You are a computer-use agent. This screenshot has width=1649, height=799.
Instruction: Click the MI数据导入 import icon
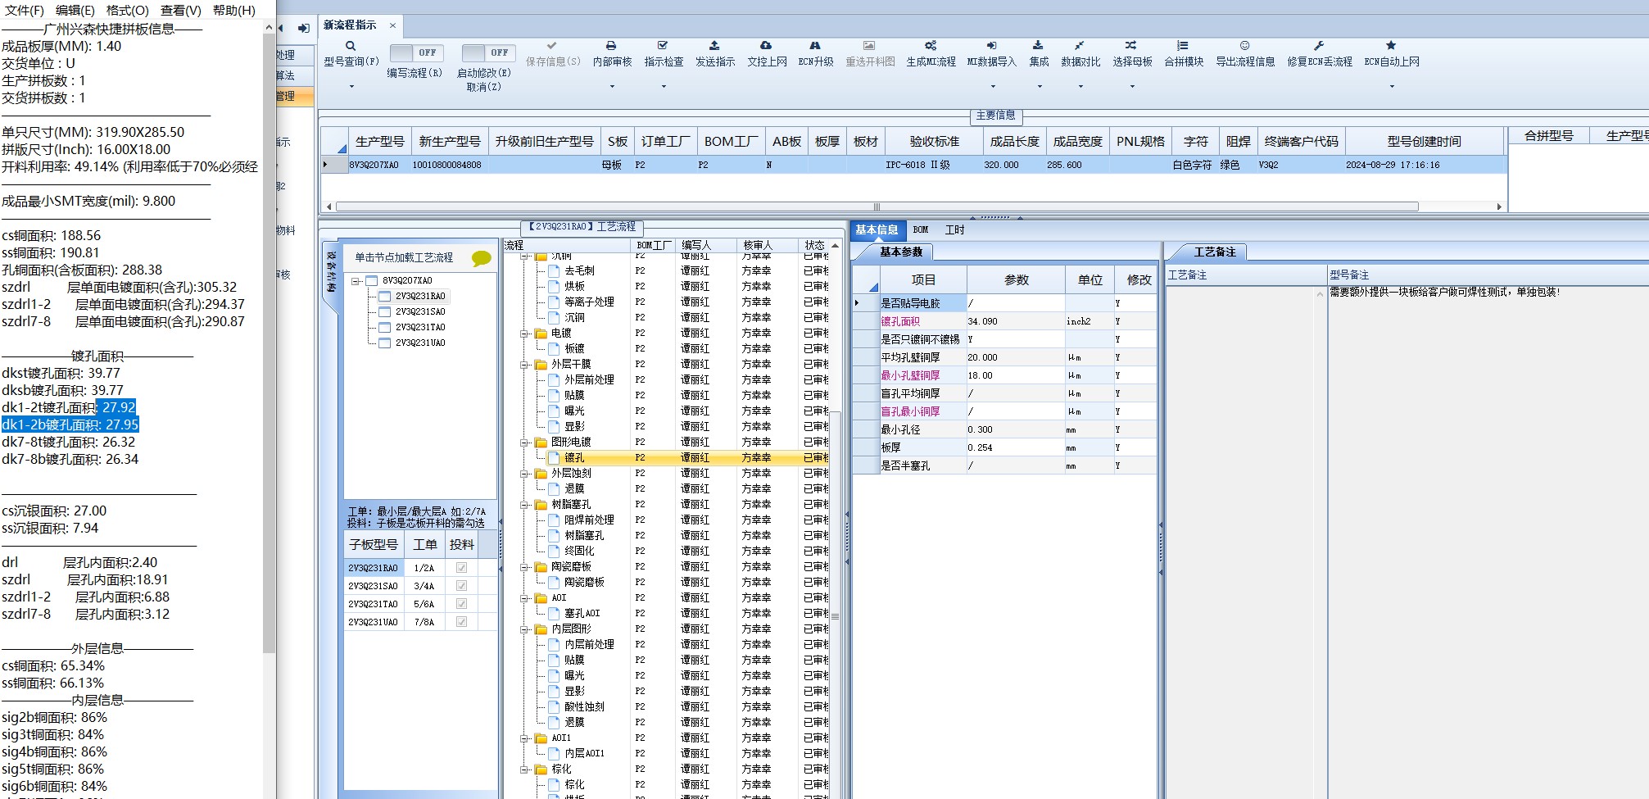(x=991, y=46)
